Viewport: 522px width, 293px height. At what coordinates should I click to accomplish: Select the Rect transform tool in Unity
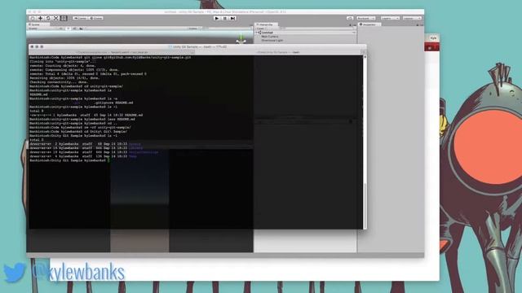[x=64, y=18]
